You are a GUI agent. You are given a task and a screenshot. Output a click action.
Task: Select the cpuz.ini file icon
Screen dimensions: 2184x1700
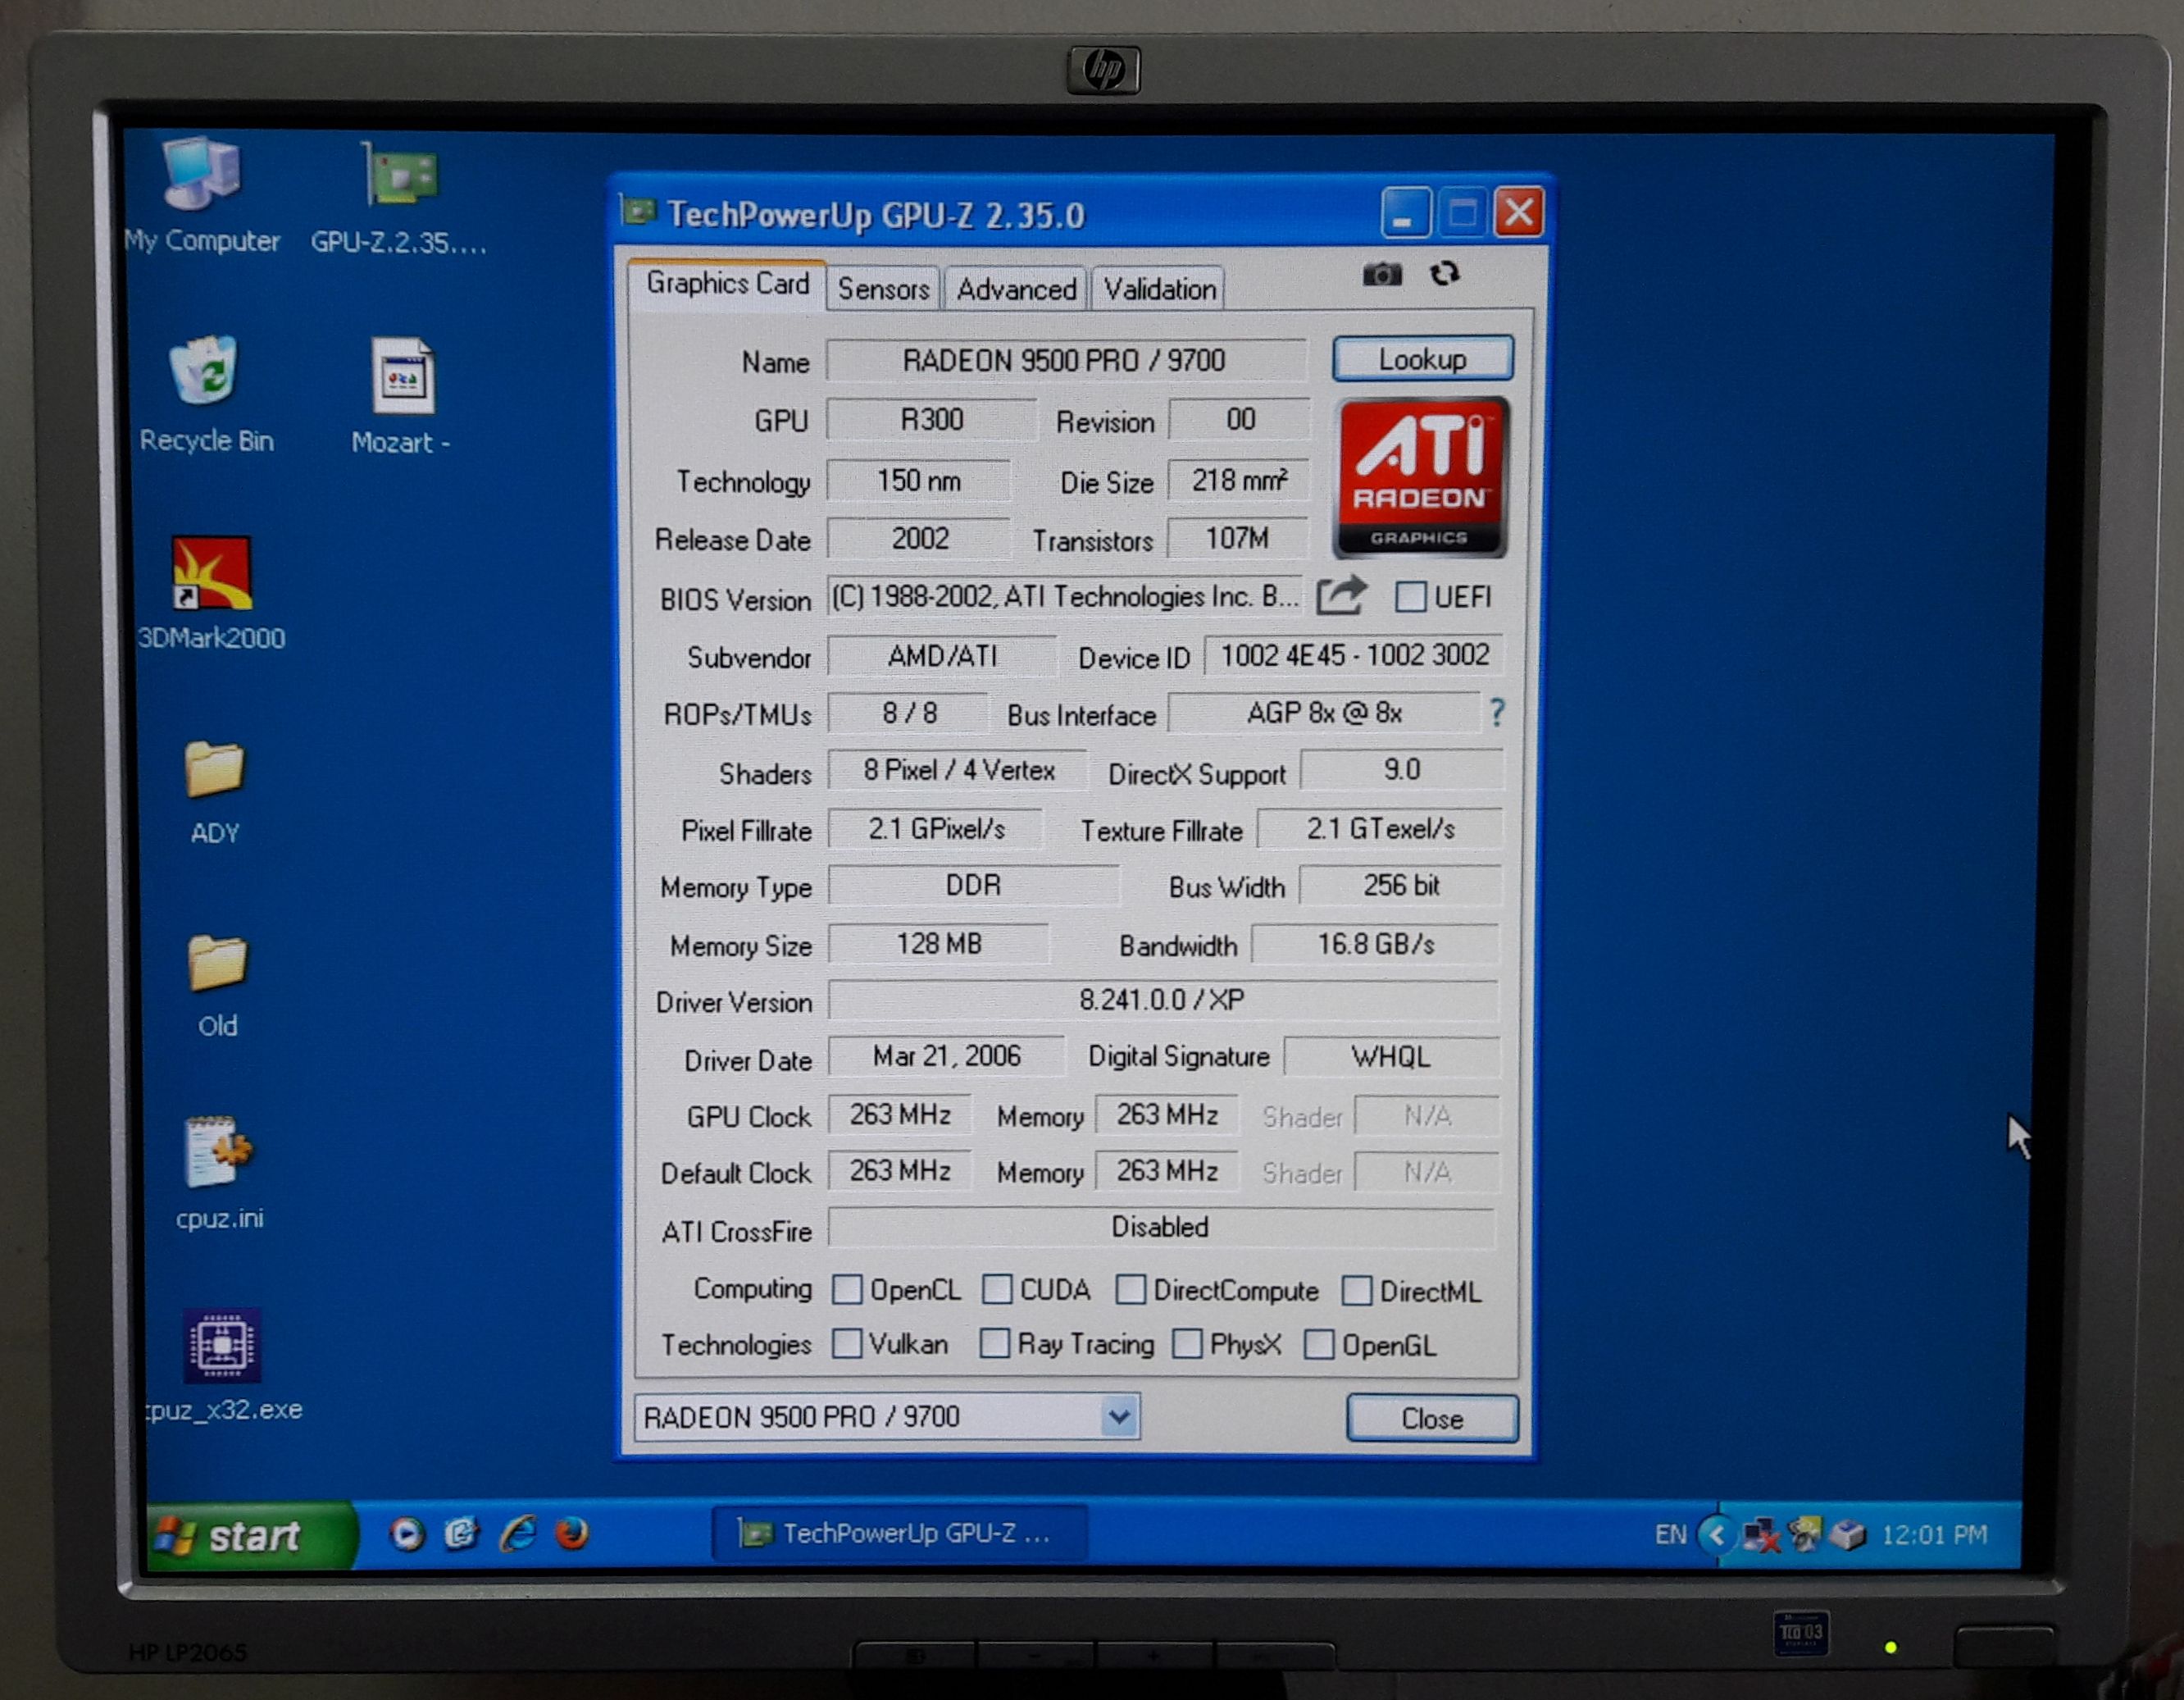[x=219, y=1174]
